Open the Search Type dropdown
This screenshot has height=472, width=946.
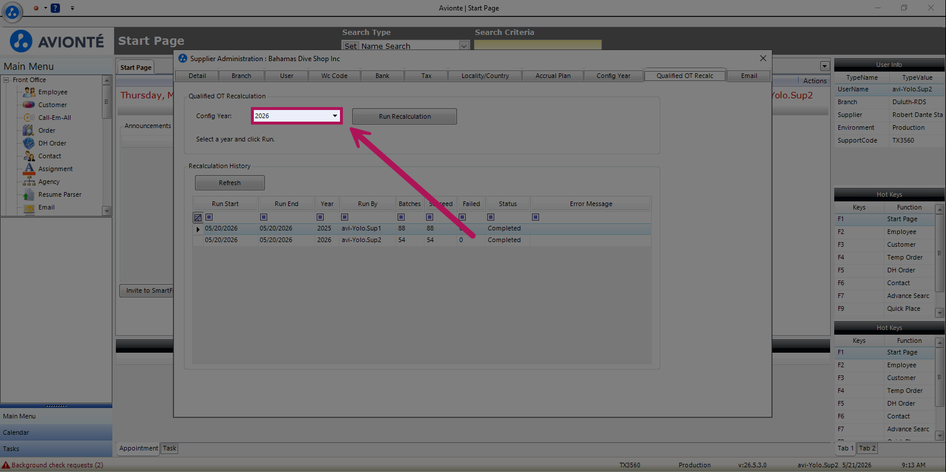pos(463,45)
